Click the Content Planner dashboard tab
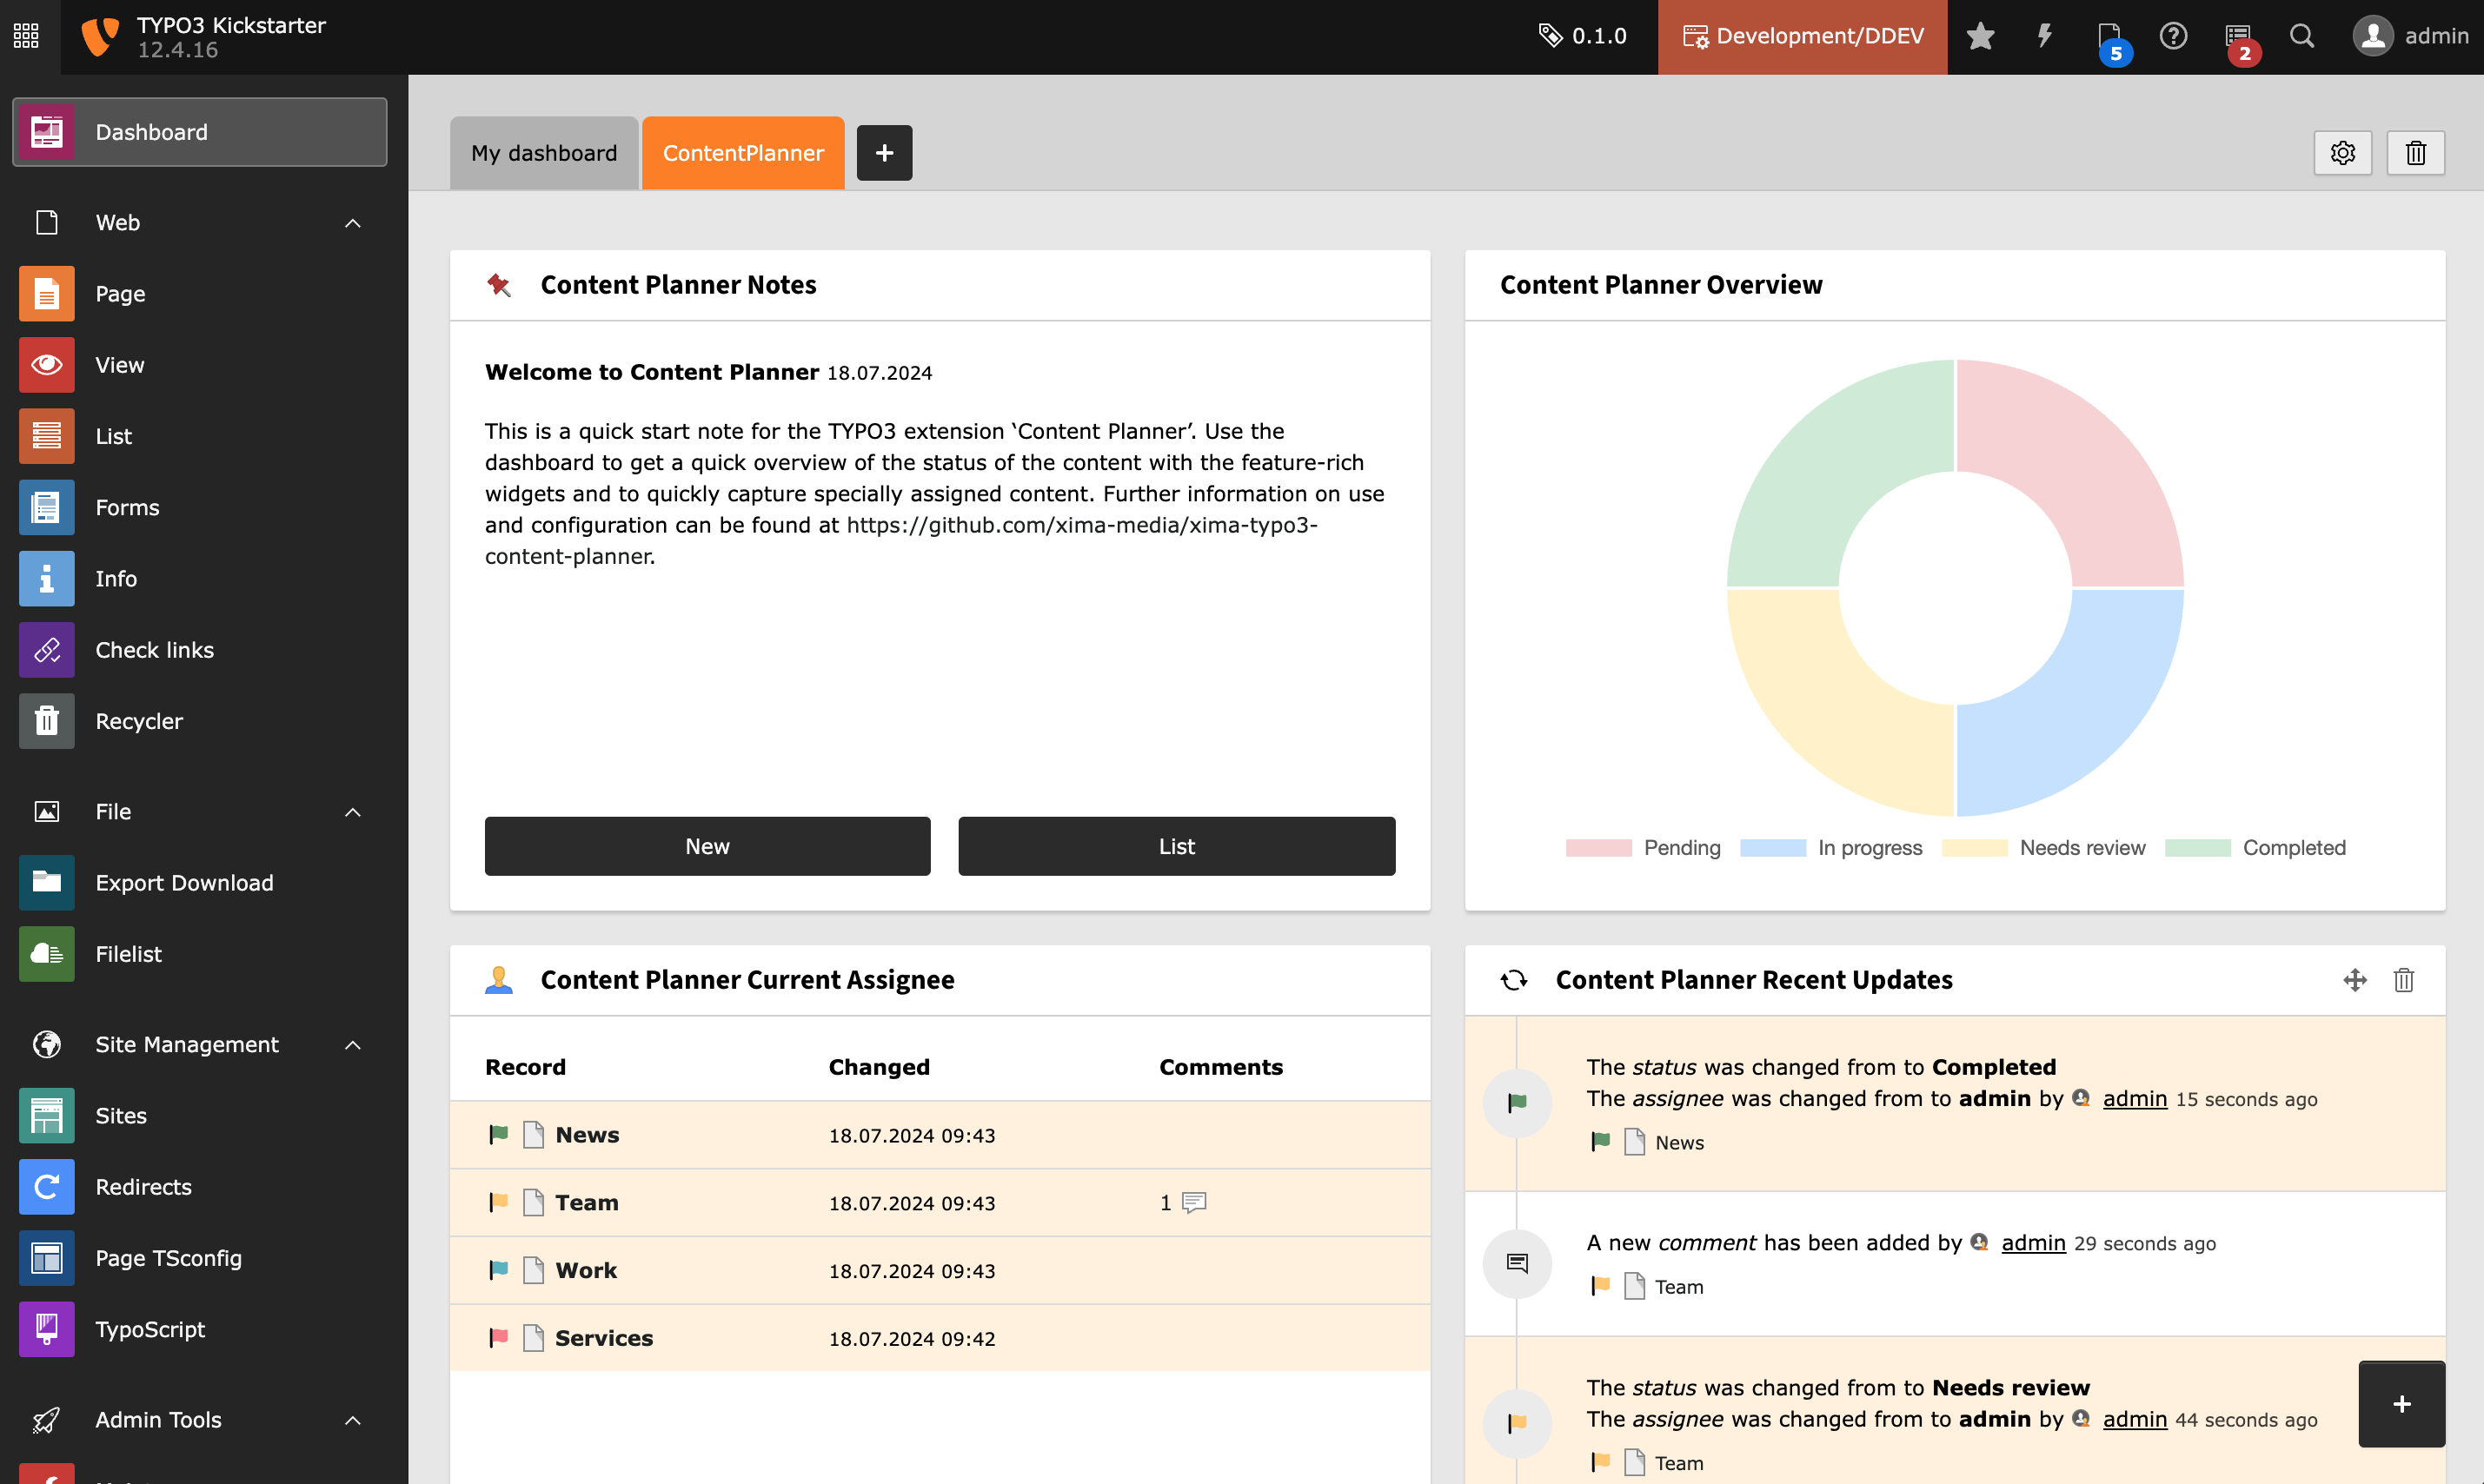The image size is (2484, 1484). 742,152
